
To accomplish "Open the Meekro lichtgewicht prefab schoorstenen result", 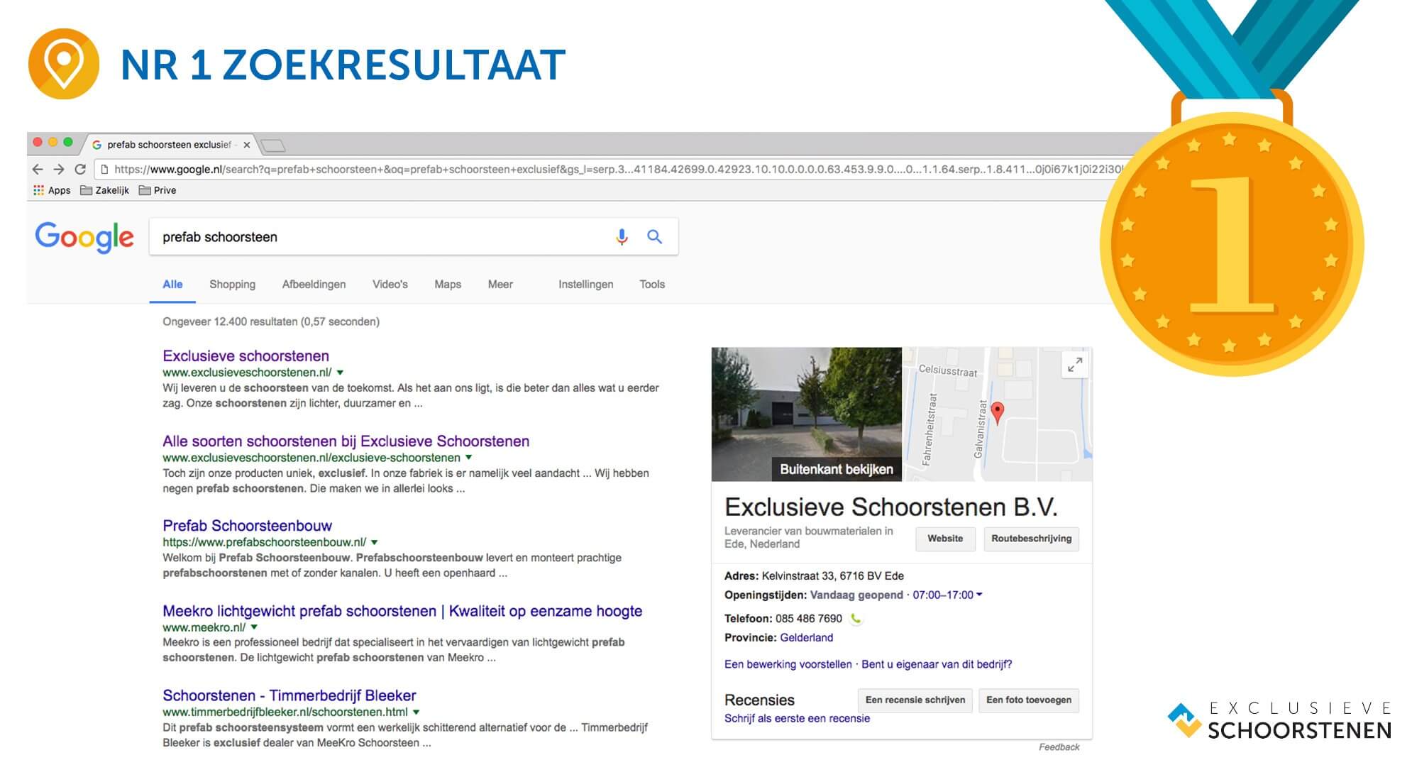I will [402, 611].
